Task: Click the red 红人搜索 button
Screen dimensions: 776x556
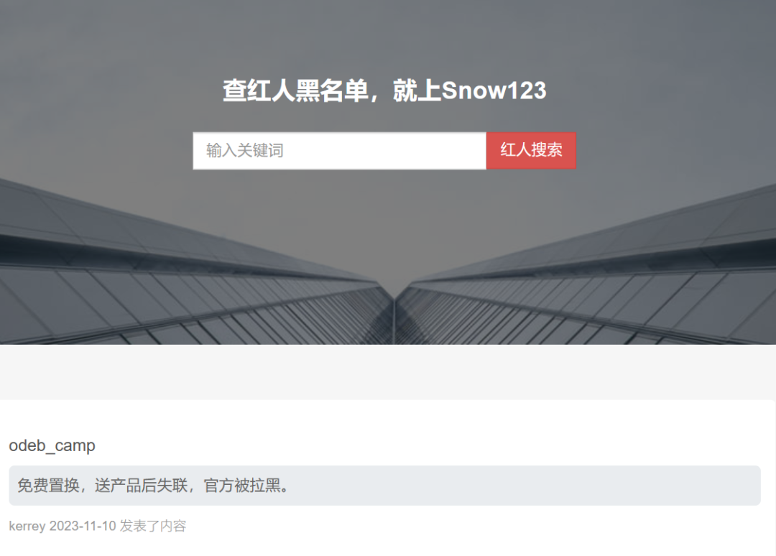Action: (531, 150)
